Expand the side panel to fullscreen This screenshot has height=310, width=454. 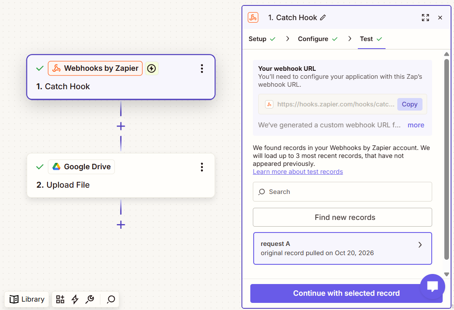click(425, 18)
